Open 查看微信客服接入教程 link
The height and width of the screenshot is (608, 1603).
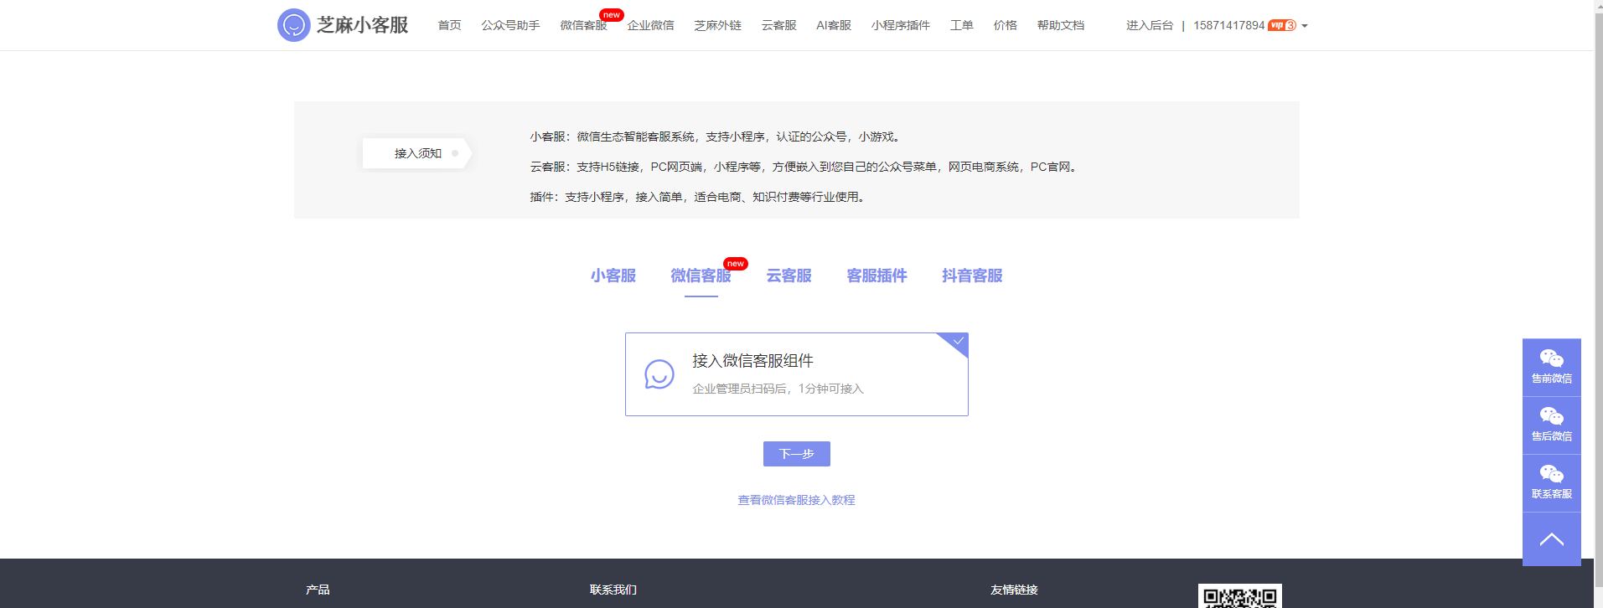[x=796, y=500]
